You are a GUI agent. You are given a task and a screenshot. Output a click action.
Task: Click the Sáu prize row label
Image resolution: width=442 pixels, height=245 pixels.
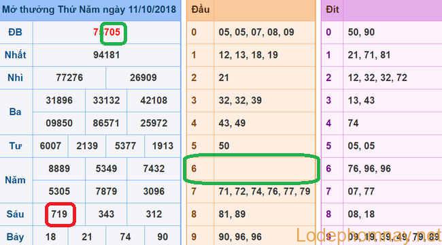tap(15, 214)
